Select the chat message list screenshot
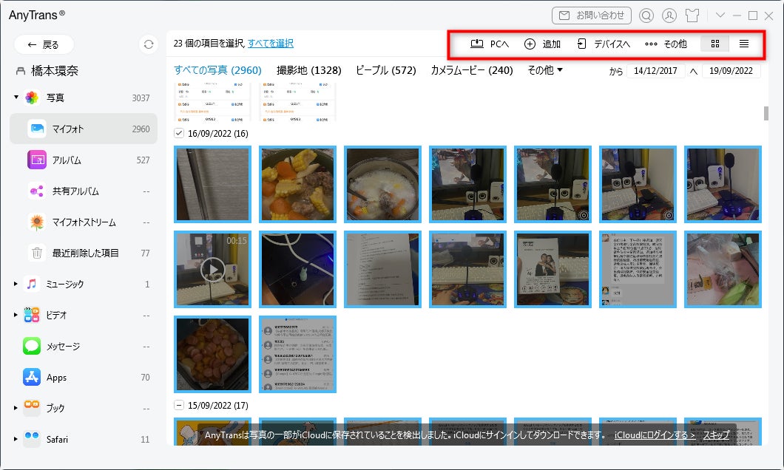Image resolution: width=784 pixels, height=470 pixels. point(297,354)
